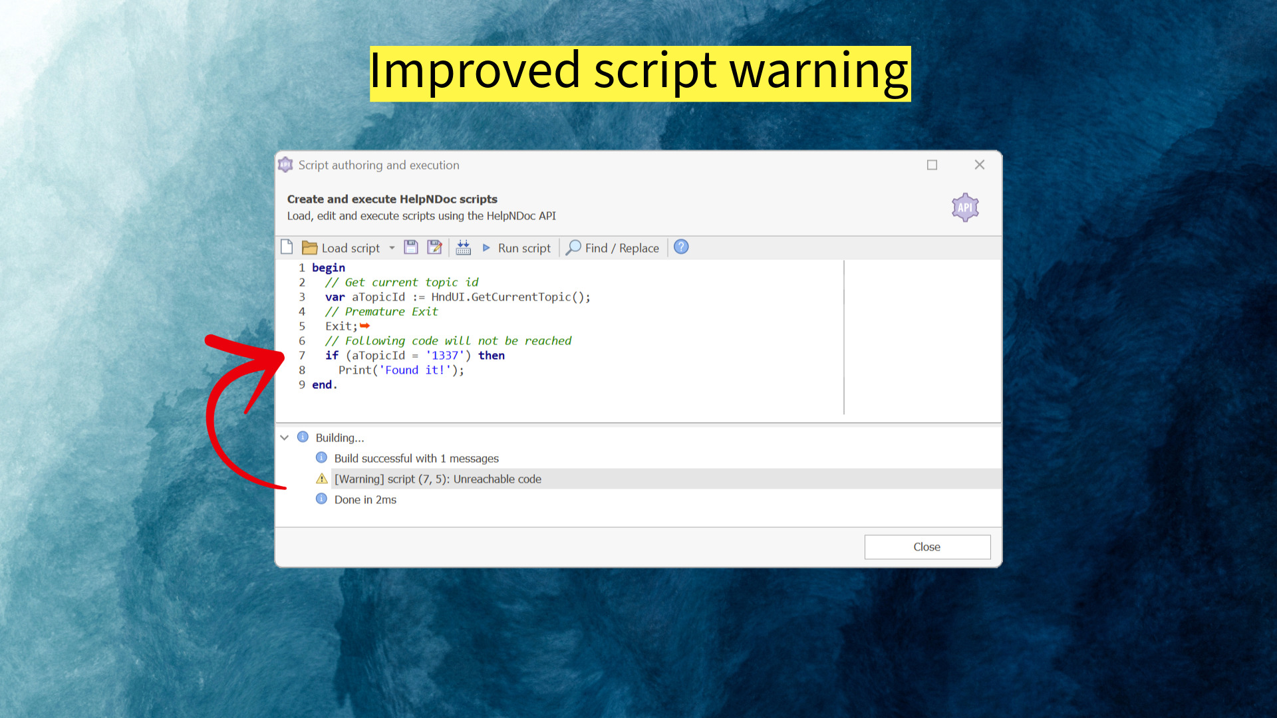Viewport: 1277px width, 718px height.
Task: Click the yellow warning triangle icon
Action: point(322,479)
